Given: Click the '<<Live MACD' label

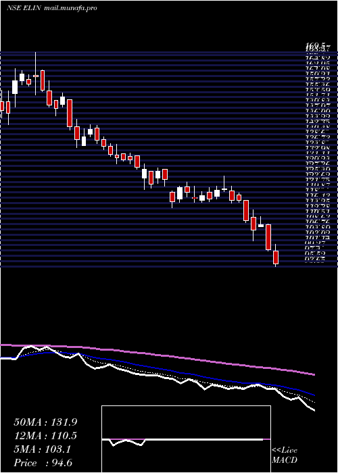Looking at the screenshot, I should pyautogui.click(x=285, y=455).
